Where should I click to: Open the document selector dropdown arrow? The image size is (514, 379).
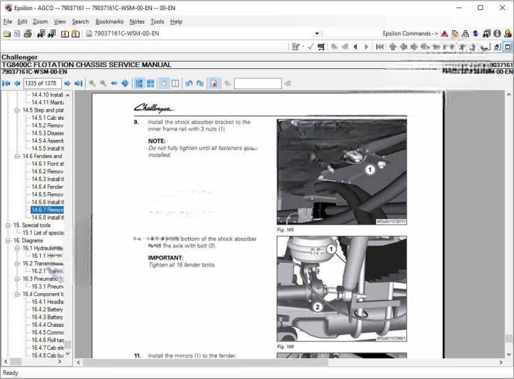[317, 33]
